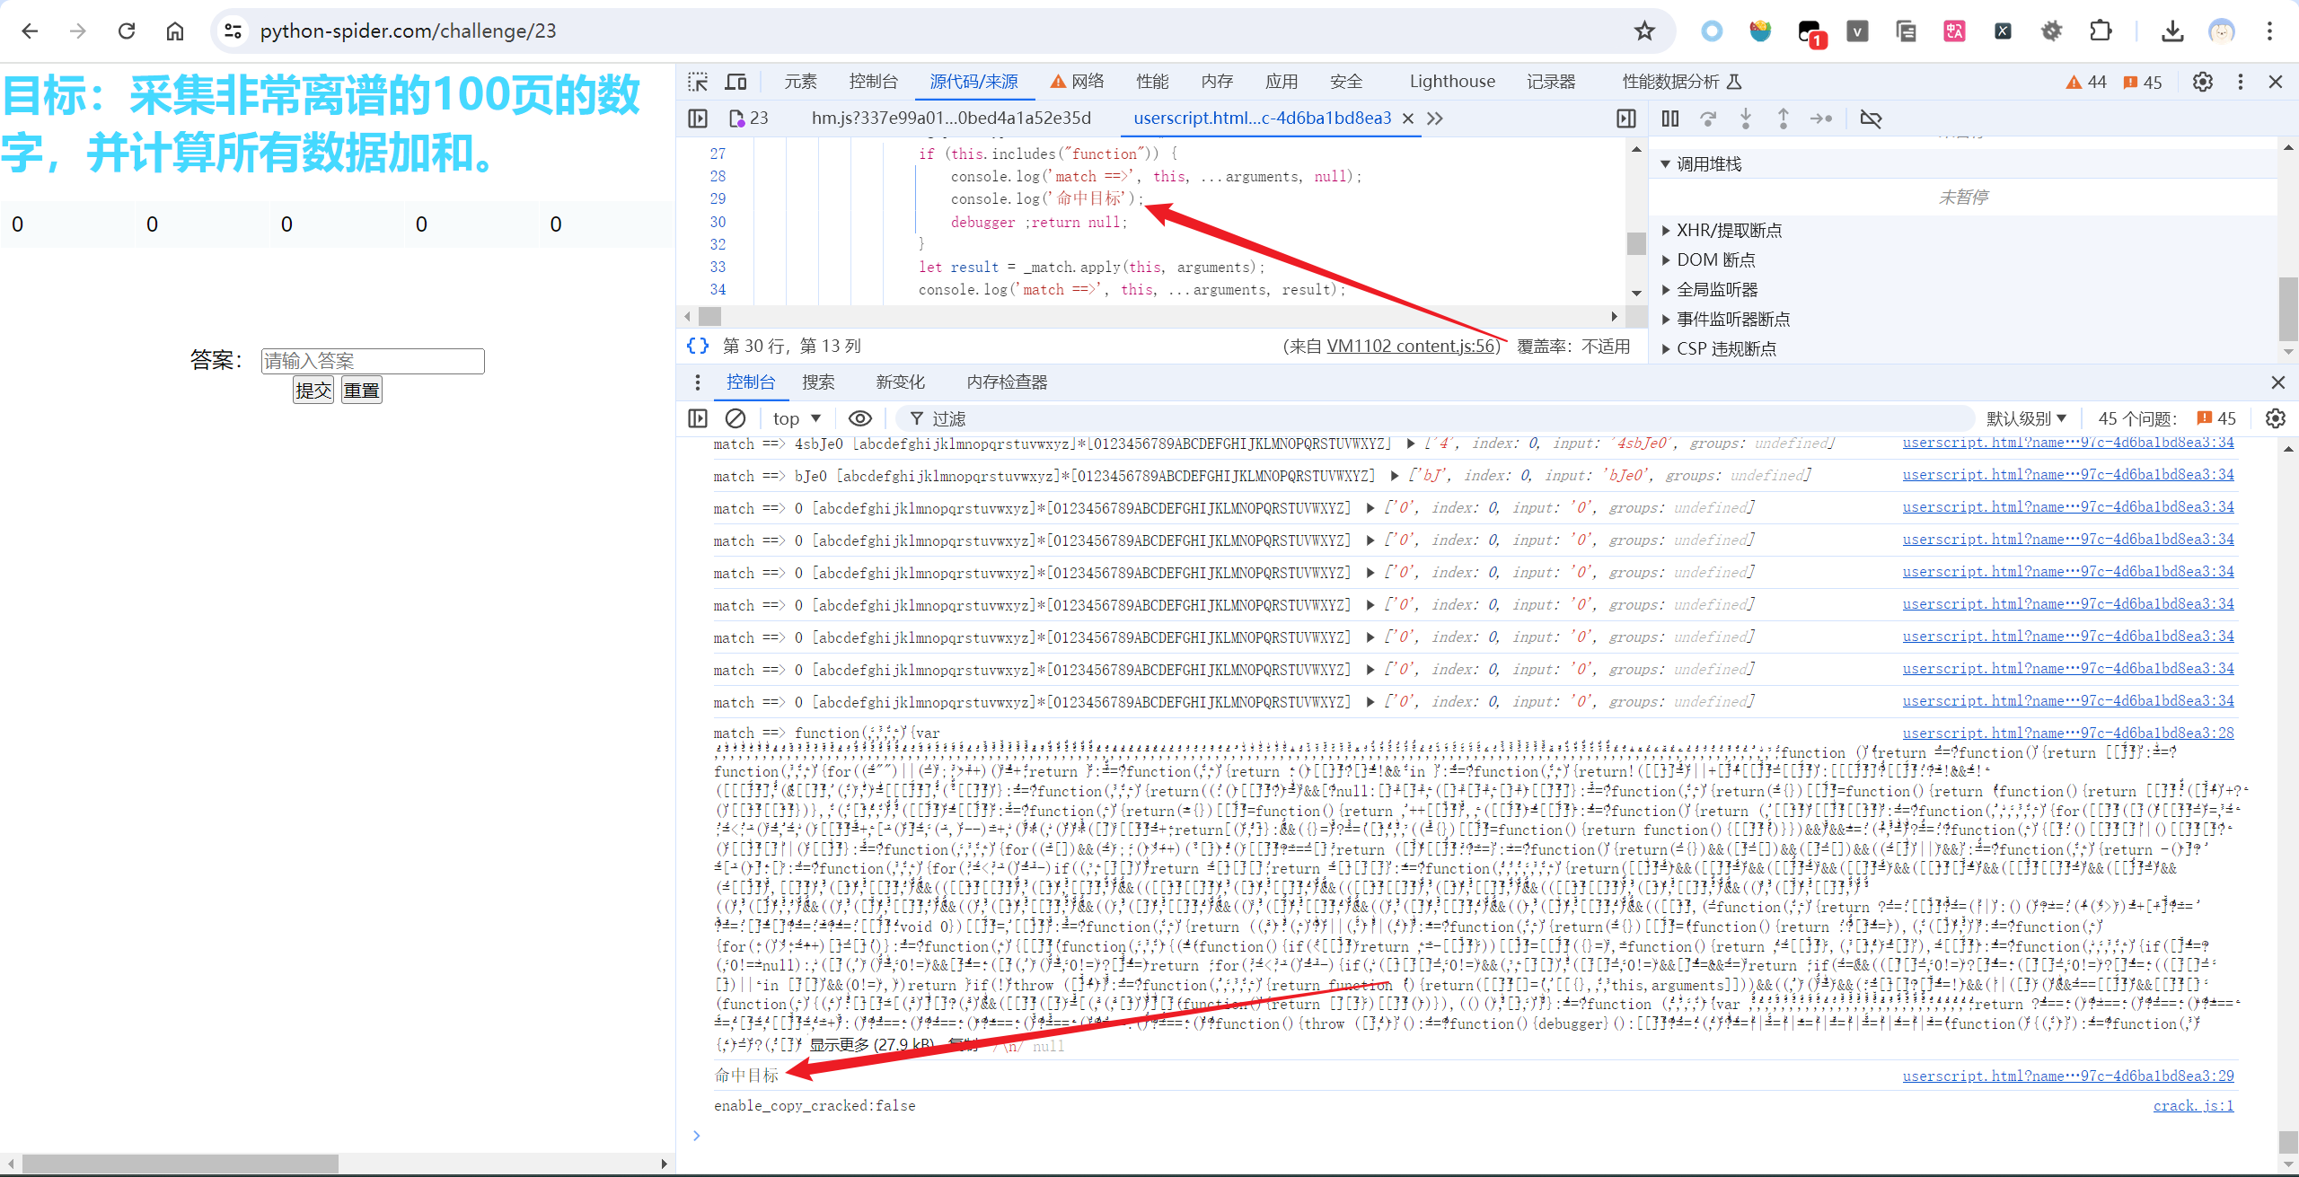Switch to the Network tab
2299x1177 pixels.
pos(1078,82)
